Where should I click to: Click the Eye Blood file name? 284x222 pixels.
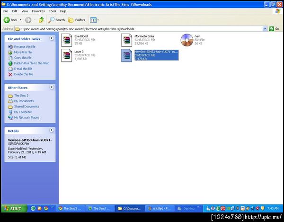tap(81, 36)
